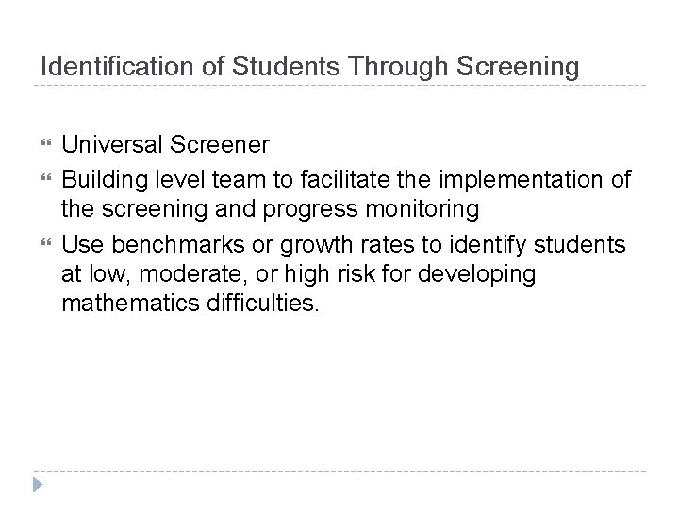Click the Universal Screener bullet text
This screenshot has width=679, height=509.
pos(165,144)
